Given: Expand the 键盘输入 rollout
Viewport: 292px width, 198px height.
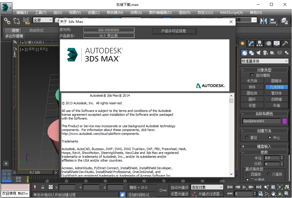Looking at the screenshot, I should coord(264,147).
